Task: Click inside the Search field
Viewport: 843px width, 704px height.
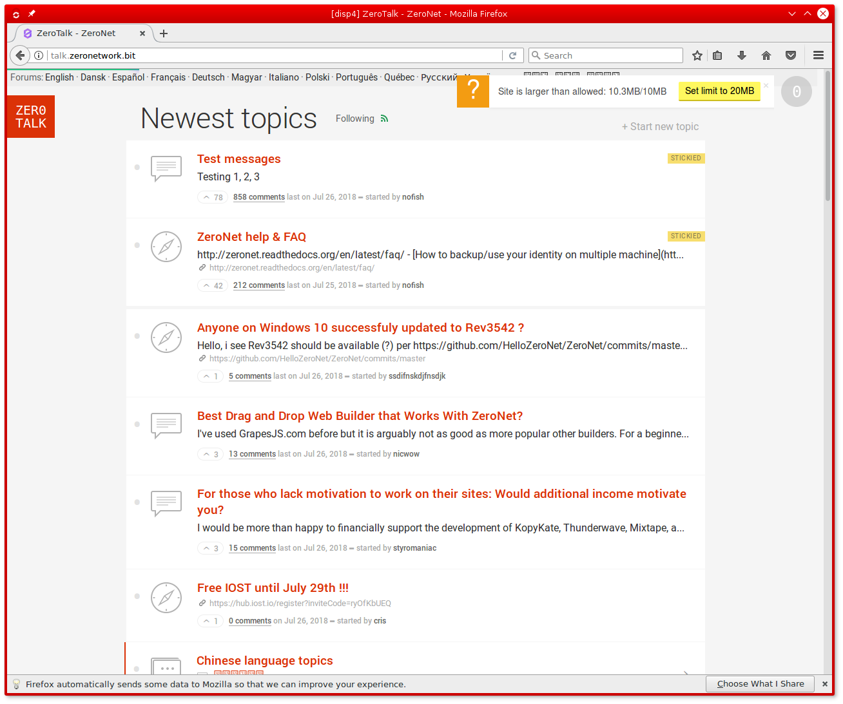Action: (x=605, y=55)
